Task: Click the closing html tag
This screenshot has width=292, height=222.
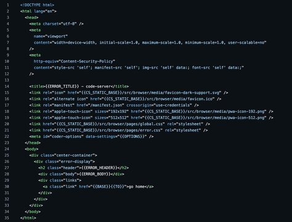Action: point(28,218)
